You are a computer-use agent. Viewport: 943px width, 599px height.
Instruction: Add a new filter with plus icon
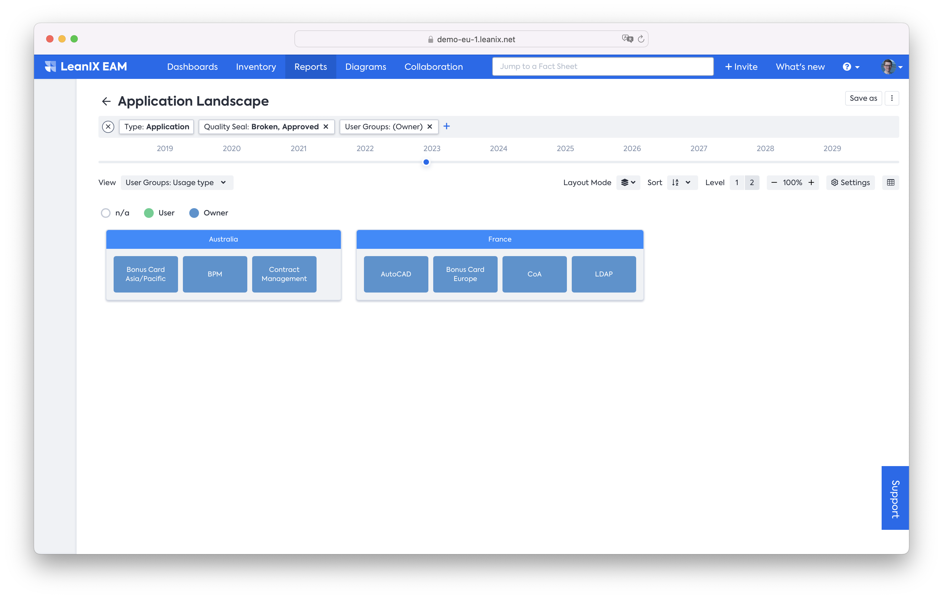447,126
